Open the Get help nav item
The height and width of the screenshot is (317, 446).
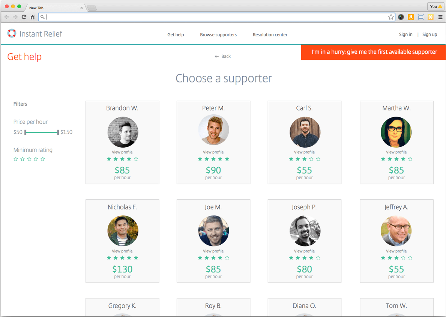(x=176, y=35)
